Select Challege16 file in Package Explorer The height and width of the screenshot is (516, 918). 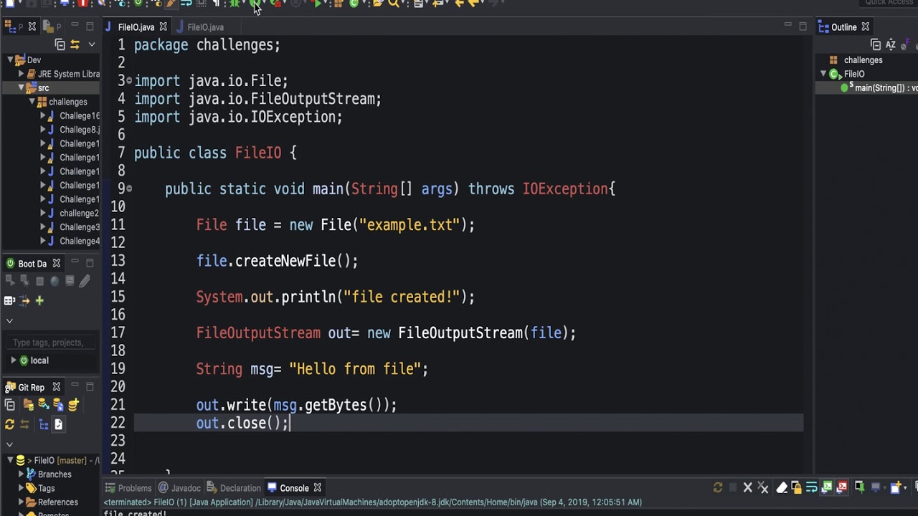coord(79,115)
